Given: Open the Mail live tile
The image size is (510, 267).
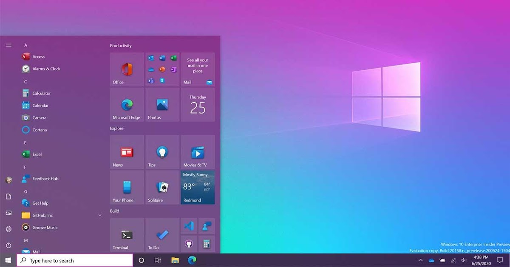Looking at the screenshot, I should tap(198, 70).
